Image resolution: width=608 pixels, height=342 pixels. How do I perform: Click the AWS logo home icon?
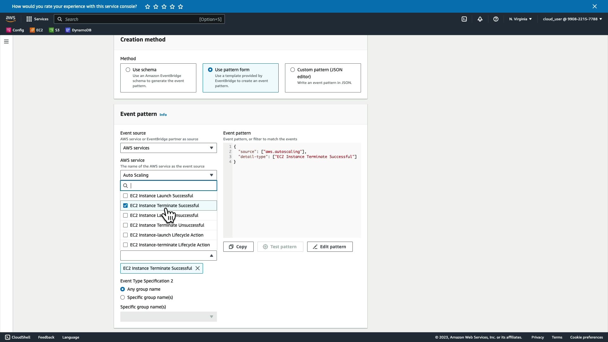point(10,19)
